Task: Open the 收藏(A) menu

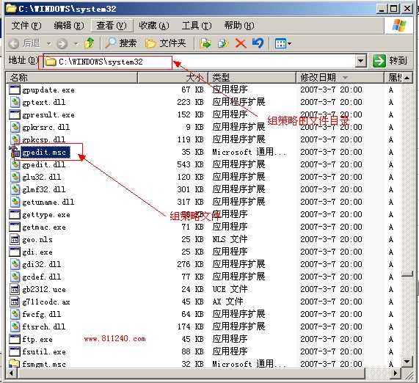Action: (x=154, y=26)
